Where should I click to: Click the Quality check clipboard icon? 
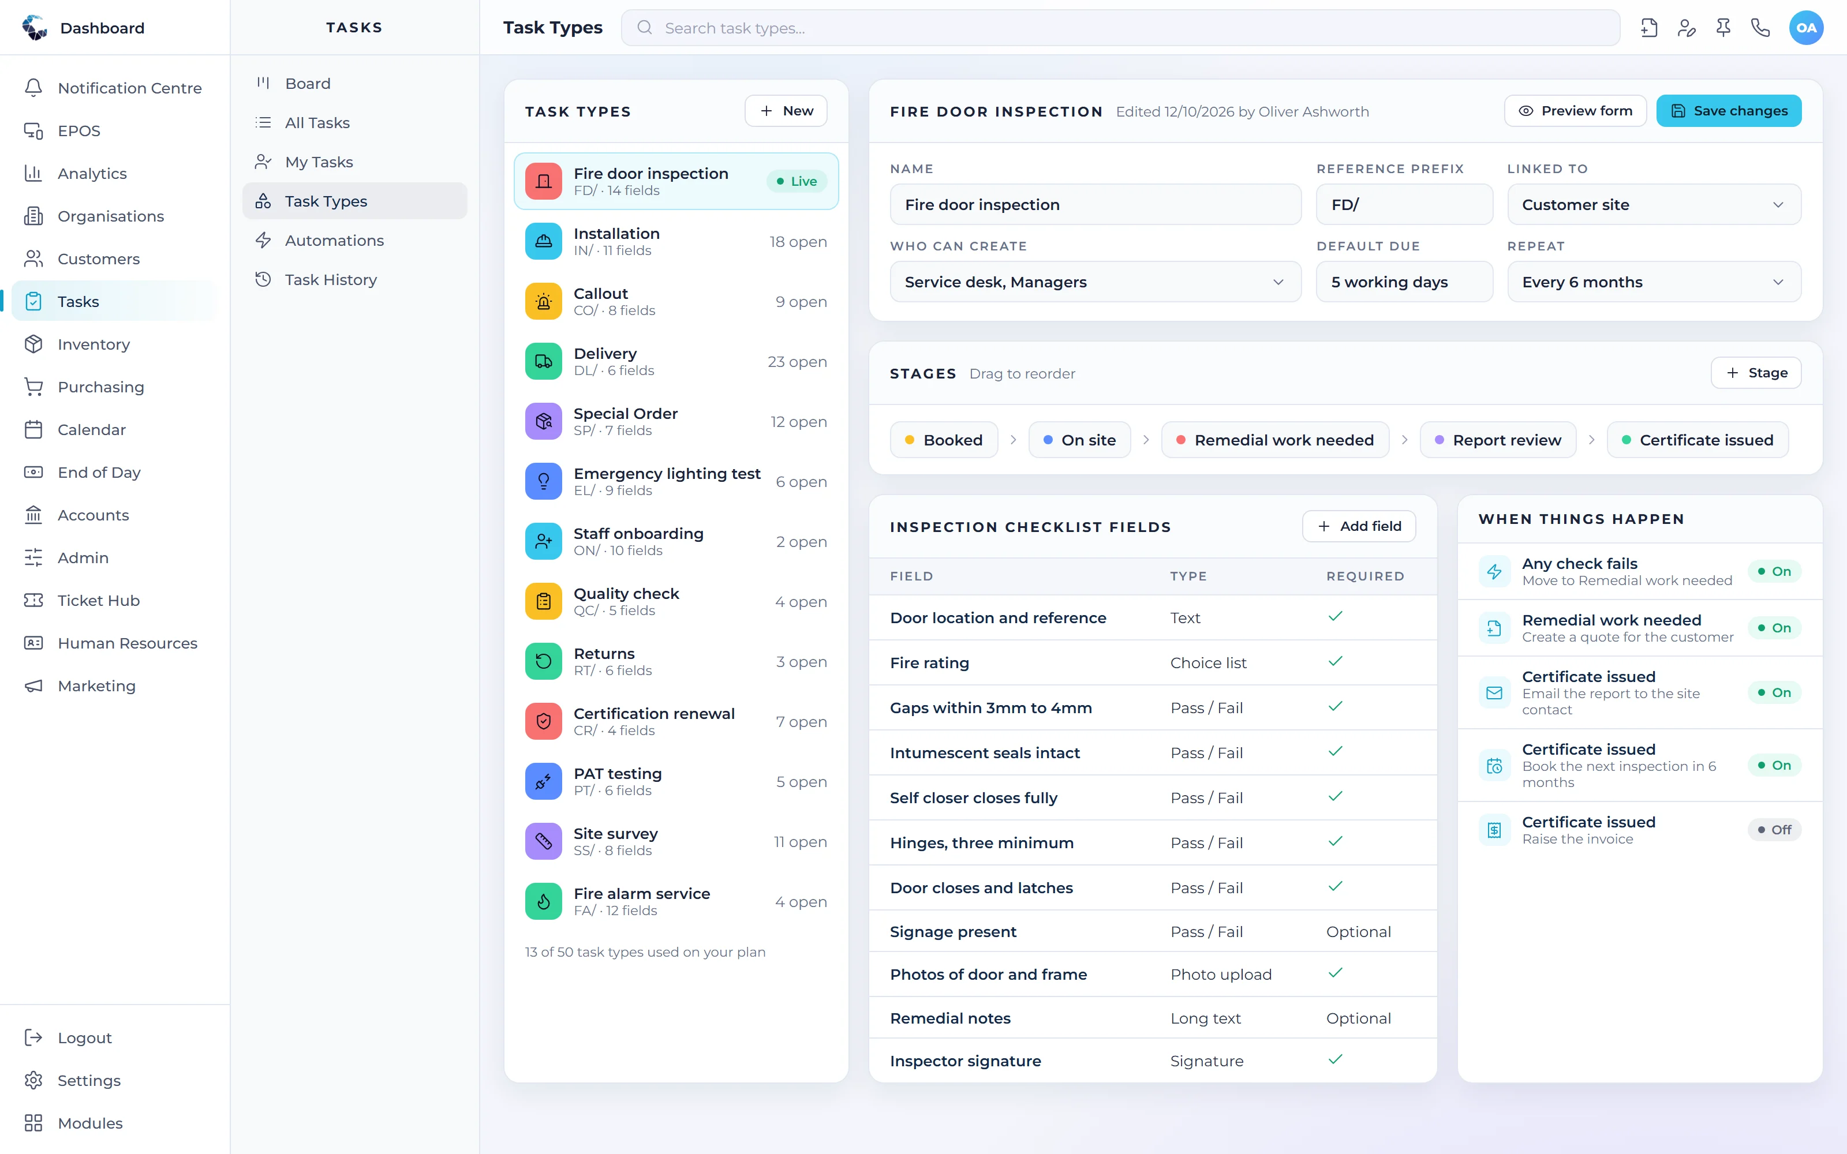tap(543, 601)
